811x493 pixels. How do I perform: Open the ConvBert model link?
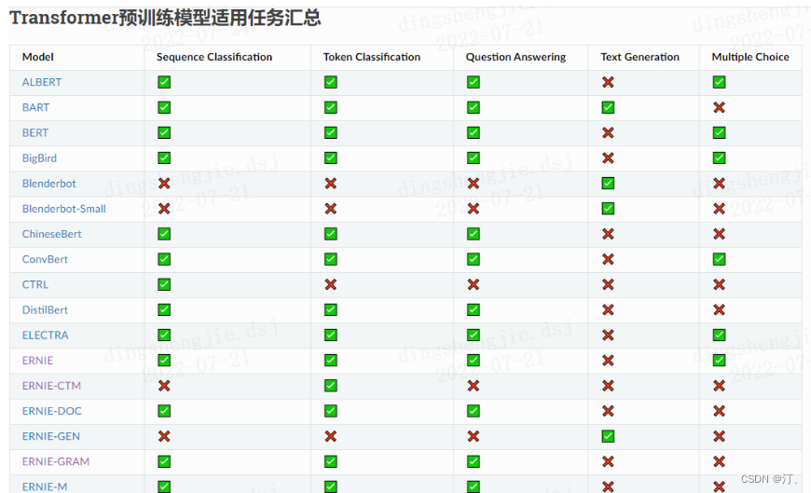click(45, 259)
